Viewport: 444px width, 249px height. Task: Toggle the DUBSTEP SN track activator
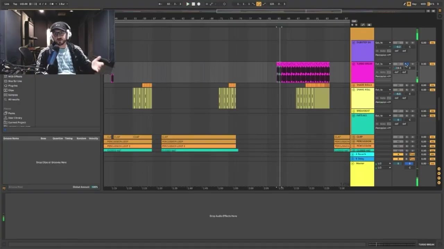(x=398, y=43)
